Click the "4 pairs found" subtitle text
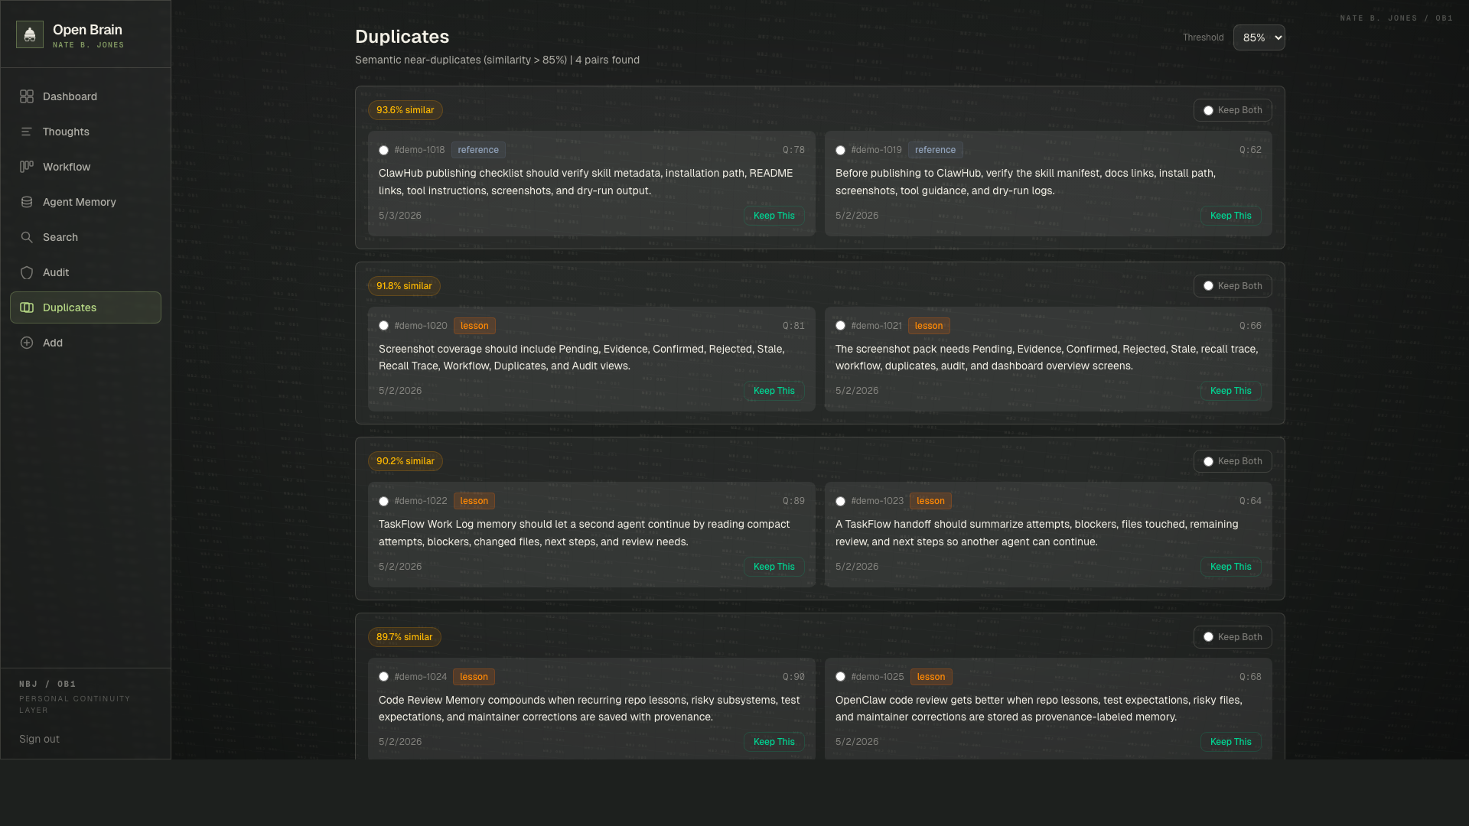This screenshot has width=1469, height=826. [x=607, y=60]
